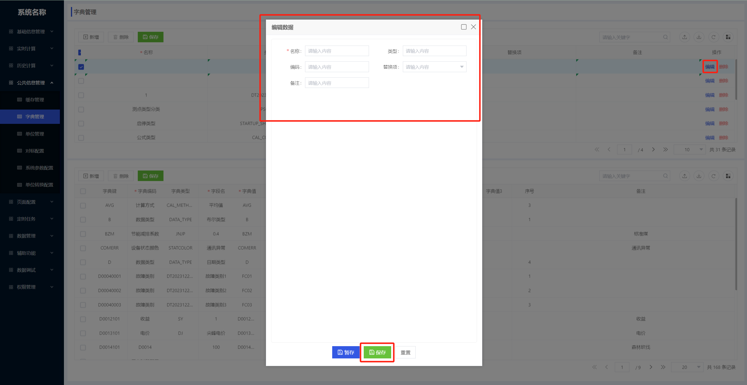Open page size dropdown showing 10
This screenshot has height=385, width=747.
pos(689,150)
